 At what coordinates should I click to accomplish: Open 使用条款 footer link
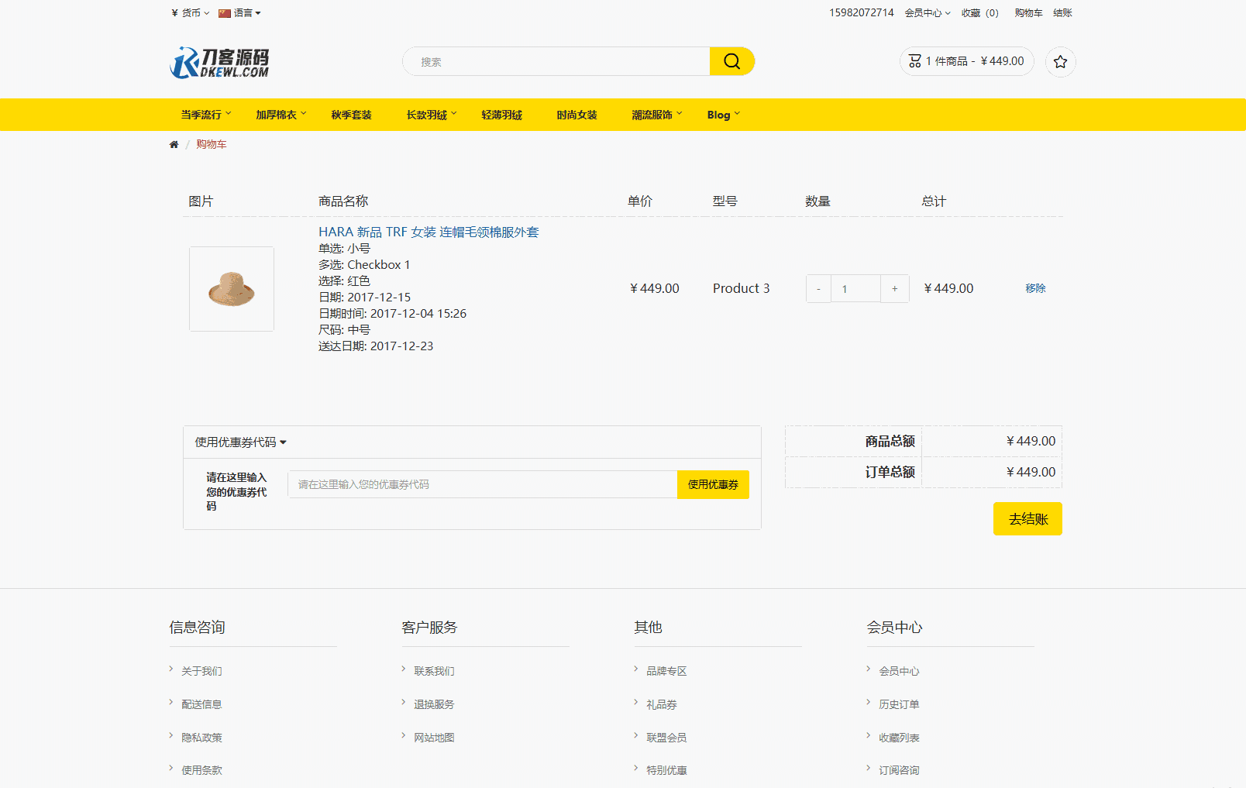[201, 770]
